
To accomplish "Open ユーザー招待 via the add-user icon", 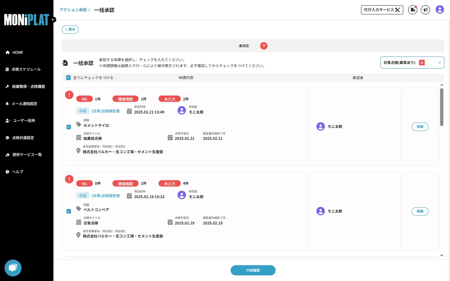I will [8, 120].
